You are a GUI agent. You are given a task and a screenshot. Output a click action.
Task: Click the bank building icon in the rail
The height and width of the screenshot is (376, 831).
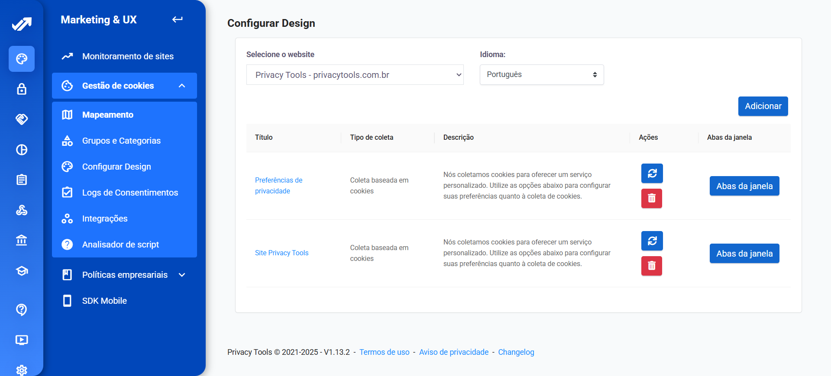(22, 240)
